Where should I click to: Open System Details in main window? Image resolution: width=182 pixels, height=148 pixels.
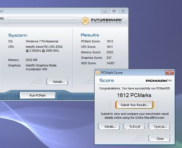point(58,82)
